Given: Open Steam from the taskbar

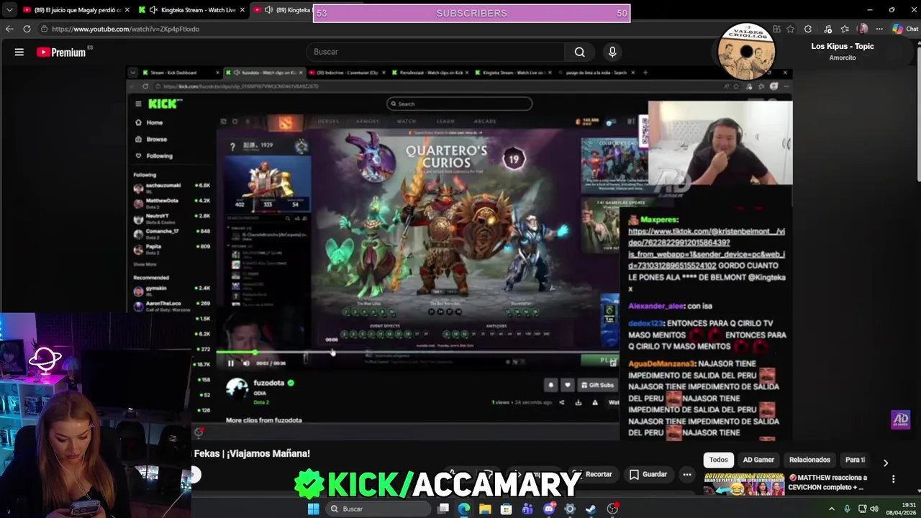Looking at the screenshot, I should click(x=591, y=509).
